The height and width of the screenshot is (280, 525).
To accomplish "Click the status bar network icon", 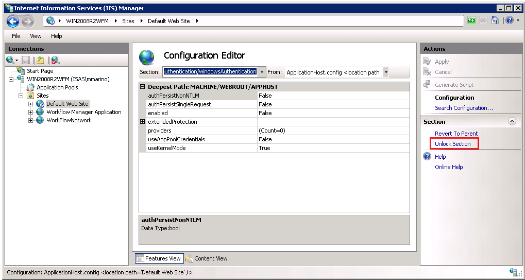I will click(x=513, y=272).
